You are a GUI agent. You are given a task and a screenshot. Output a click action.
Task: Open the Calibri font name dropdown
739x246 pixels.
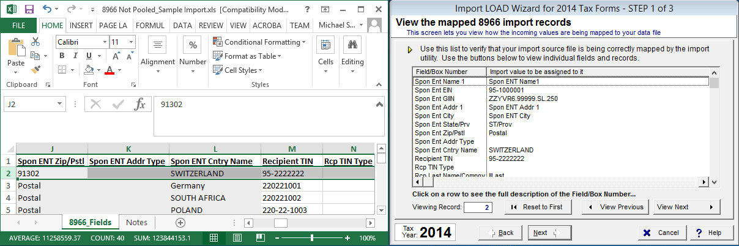(103, 42)
